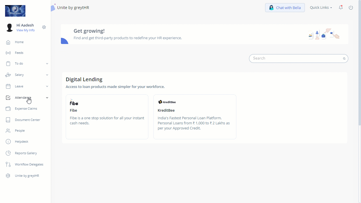Click the Feeds broadcast icon

pos(8,53)
